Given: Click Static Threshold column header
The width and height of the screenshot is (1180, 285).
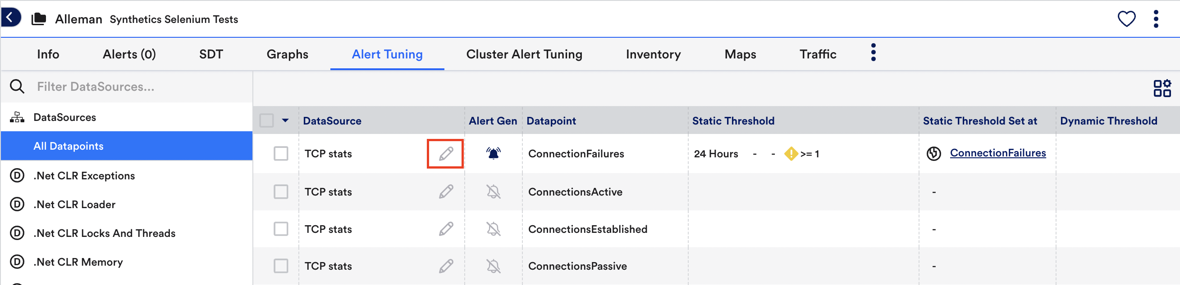Looking at the screenshot, I should pyautogui.click(x=733, y=120).
